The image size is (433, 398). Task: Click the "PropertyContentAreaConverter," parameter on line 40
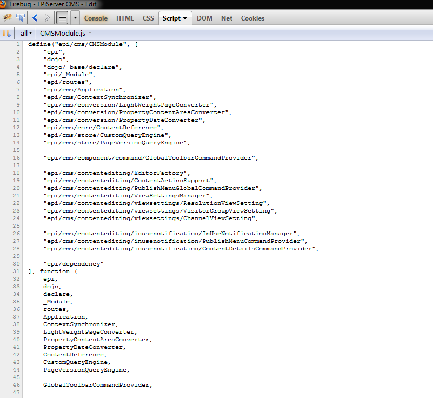[98, 340]
